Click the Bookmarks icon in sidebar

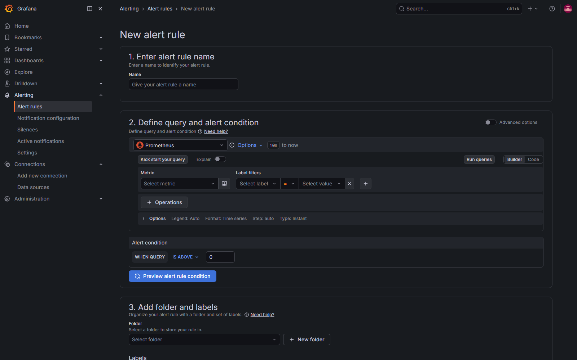click(x=7, y=37)
